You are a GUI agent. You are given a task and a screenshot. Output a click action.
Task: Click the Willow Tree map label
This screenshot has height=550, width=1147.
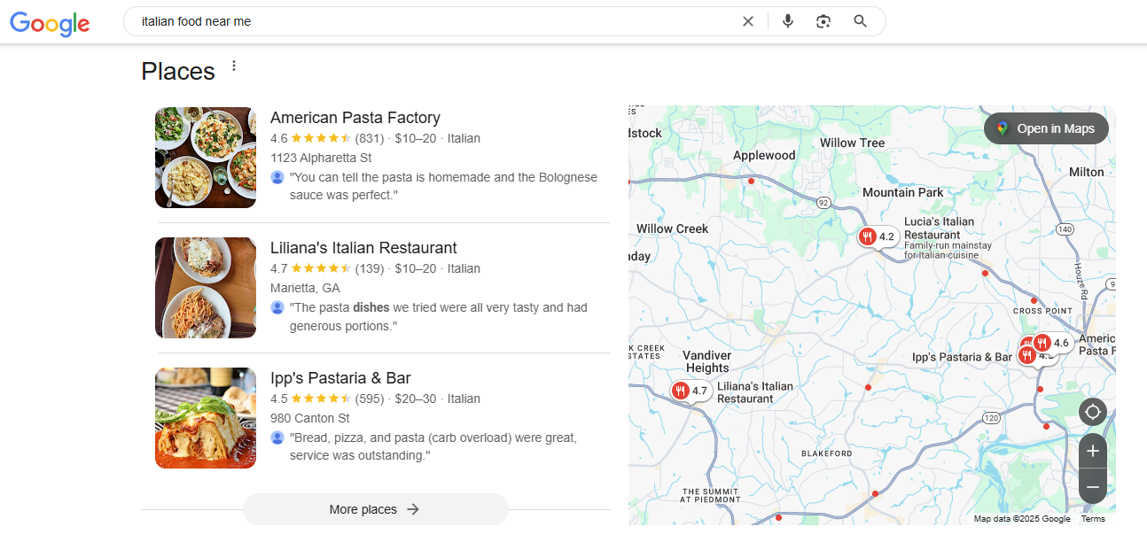(x=853, y=143)
